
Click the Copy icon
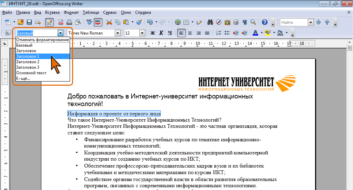click(118, 22)
